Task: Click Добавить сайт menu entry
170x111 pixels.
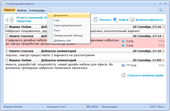Action: 69,41
